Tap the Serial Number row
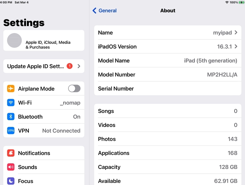Image resolution: width=245 pixels, height=185 pixels. tap(168, 89)
